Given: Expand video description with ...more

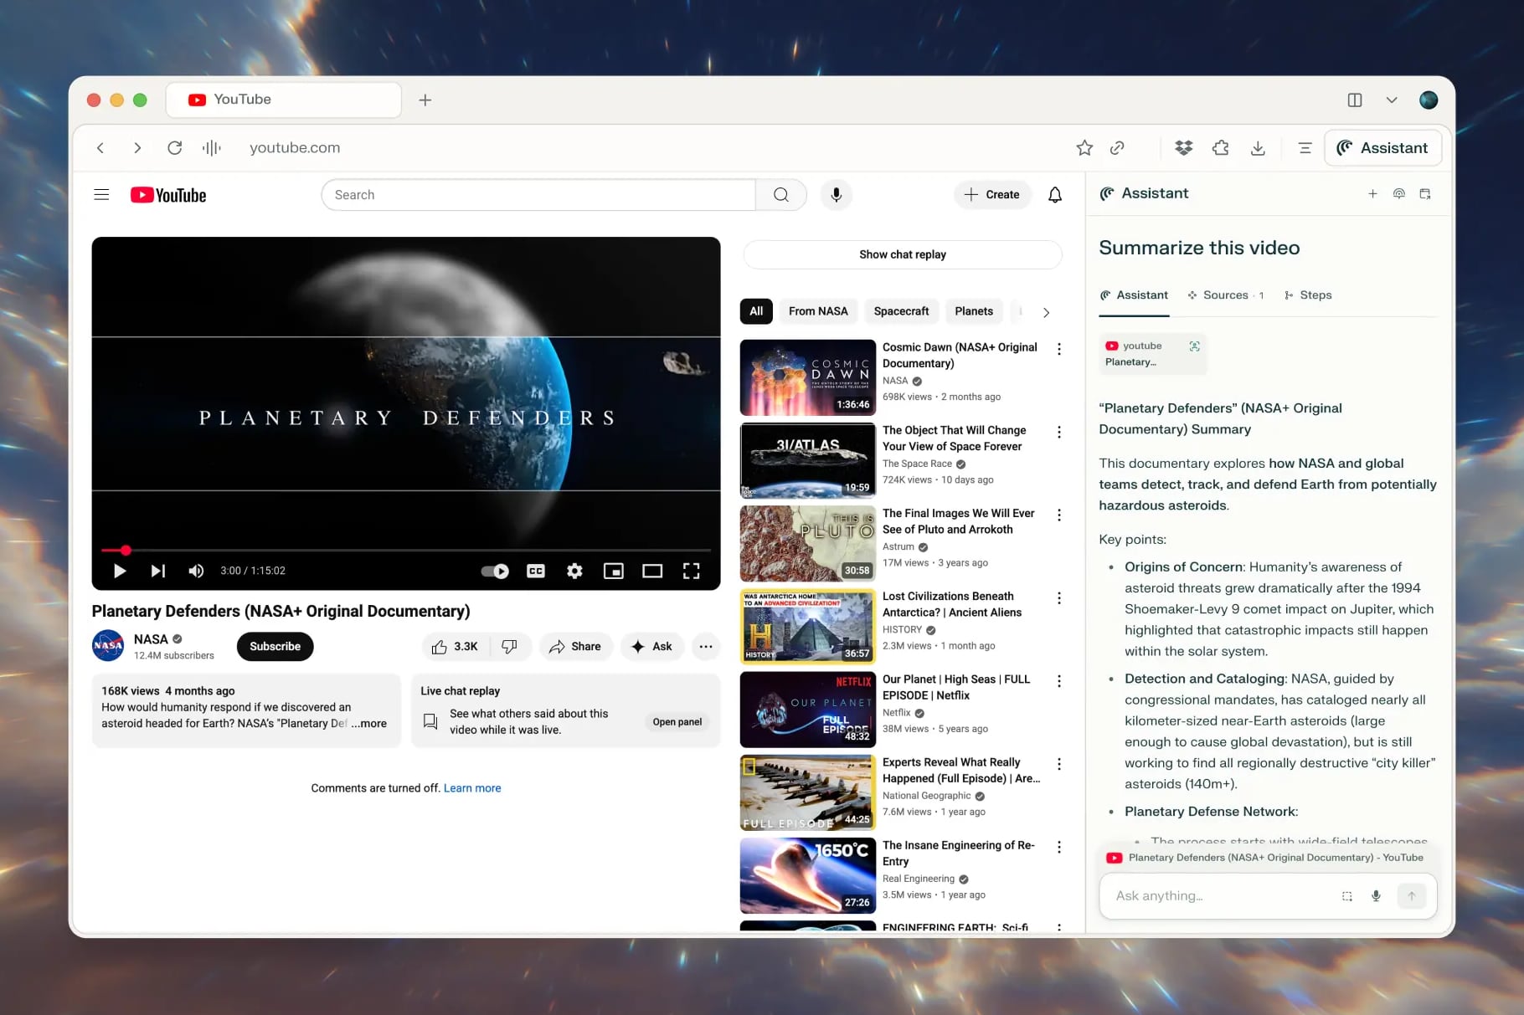Looking at the screenshot, I should [x=369, y=724].
